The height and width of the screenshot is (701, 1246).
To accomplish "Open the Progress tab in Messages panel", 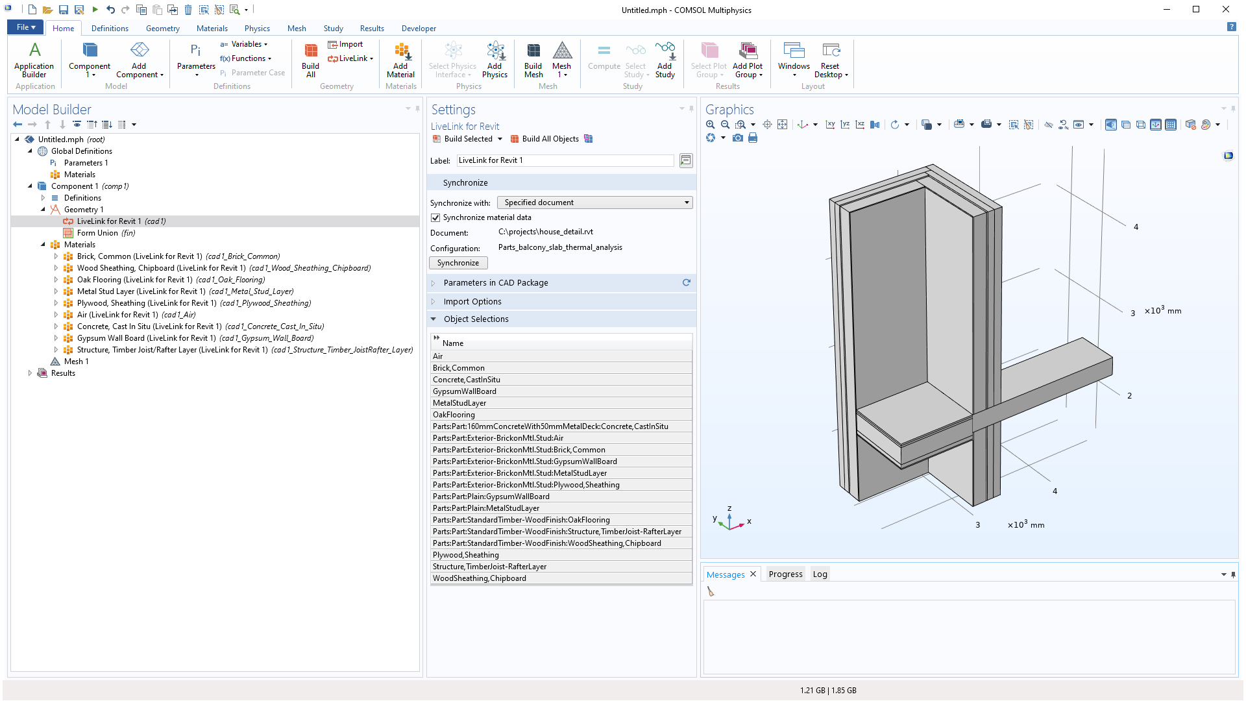I will tap(785, 574).
